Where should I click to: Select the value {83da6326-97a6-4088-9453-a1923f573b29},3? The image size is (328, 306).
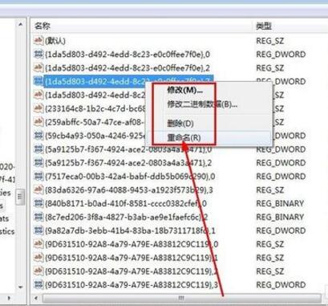click(129, 190)
